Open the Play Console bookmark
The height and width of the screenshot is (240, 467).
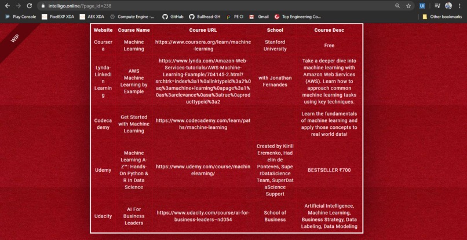20,17
